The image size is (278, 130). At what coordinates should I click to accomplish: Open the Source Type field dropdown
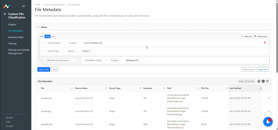55,51
